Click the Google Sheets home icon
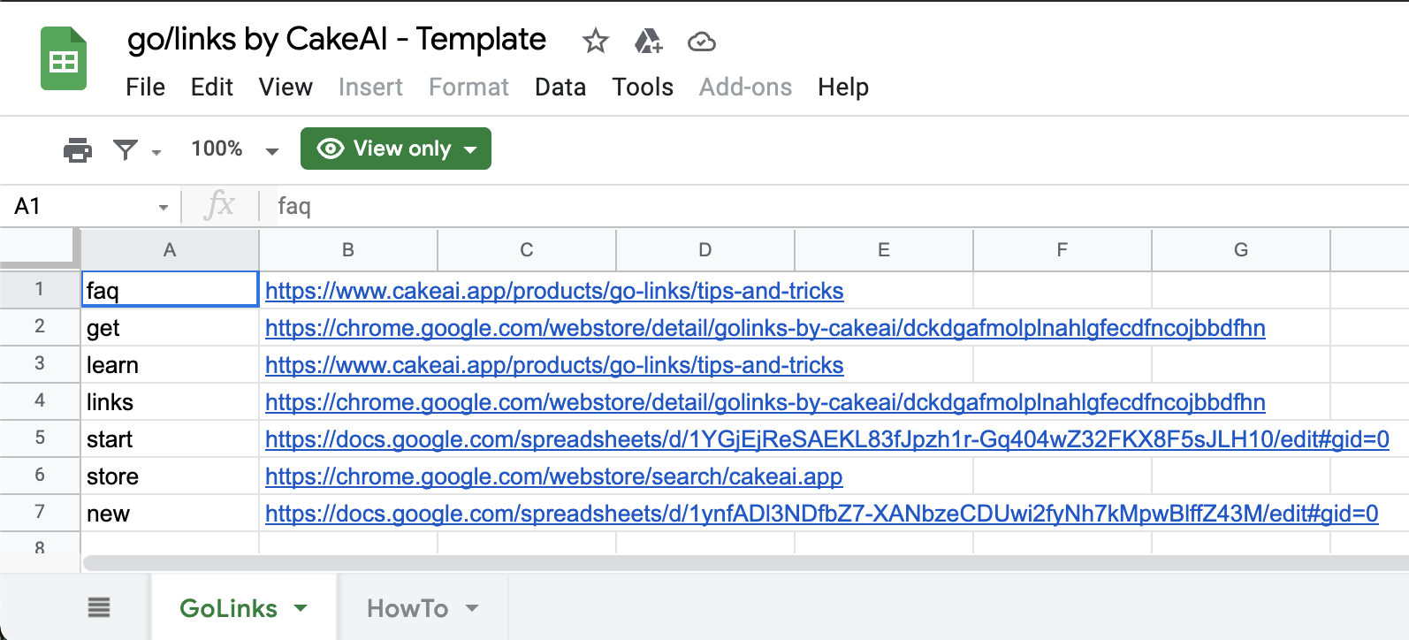The width and height of the screenshot is (1409, 640). click(x=64, y=58)
